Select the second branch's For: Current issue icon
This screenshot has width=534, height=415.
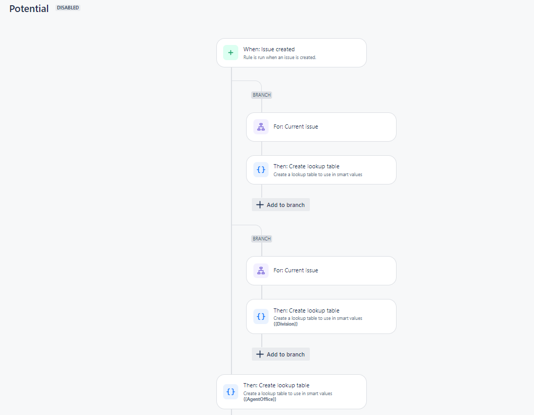[261, 271]
